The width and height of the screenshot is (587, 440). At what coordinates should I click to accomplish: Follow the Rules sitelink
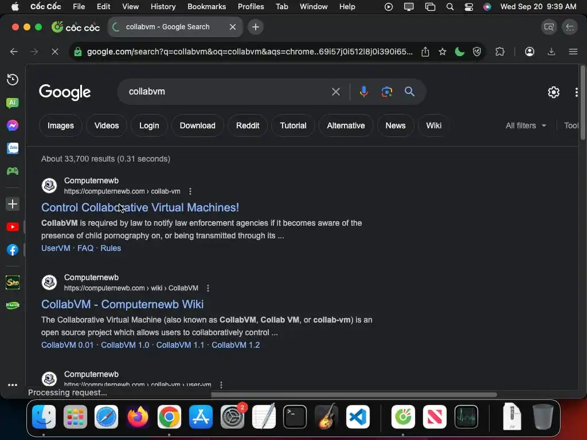click(x=111, y=248)
